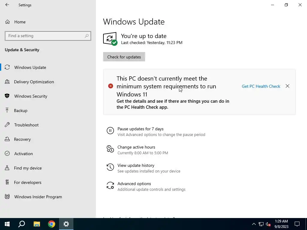Click the Recovery icon in the sidebar

point(7,139)
